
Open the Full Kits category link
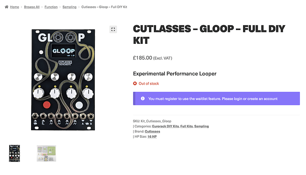[187, 126]
